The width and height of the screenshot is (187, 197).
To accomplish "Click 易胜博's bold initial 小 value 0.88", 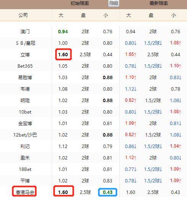I will click(x=108, y=78).
